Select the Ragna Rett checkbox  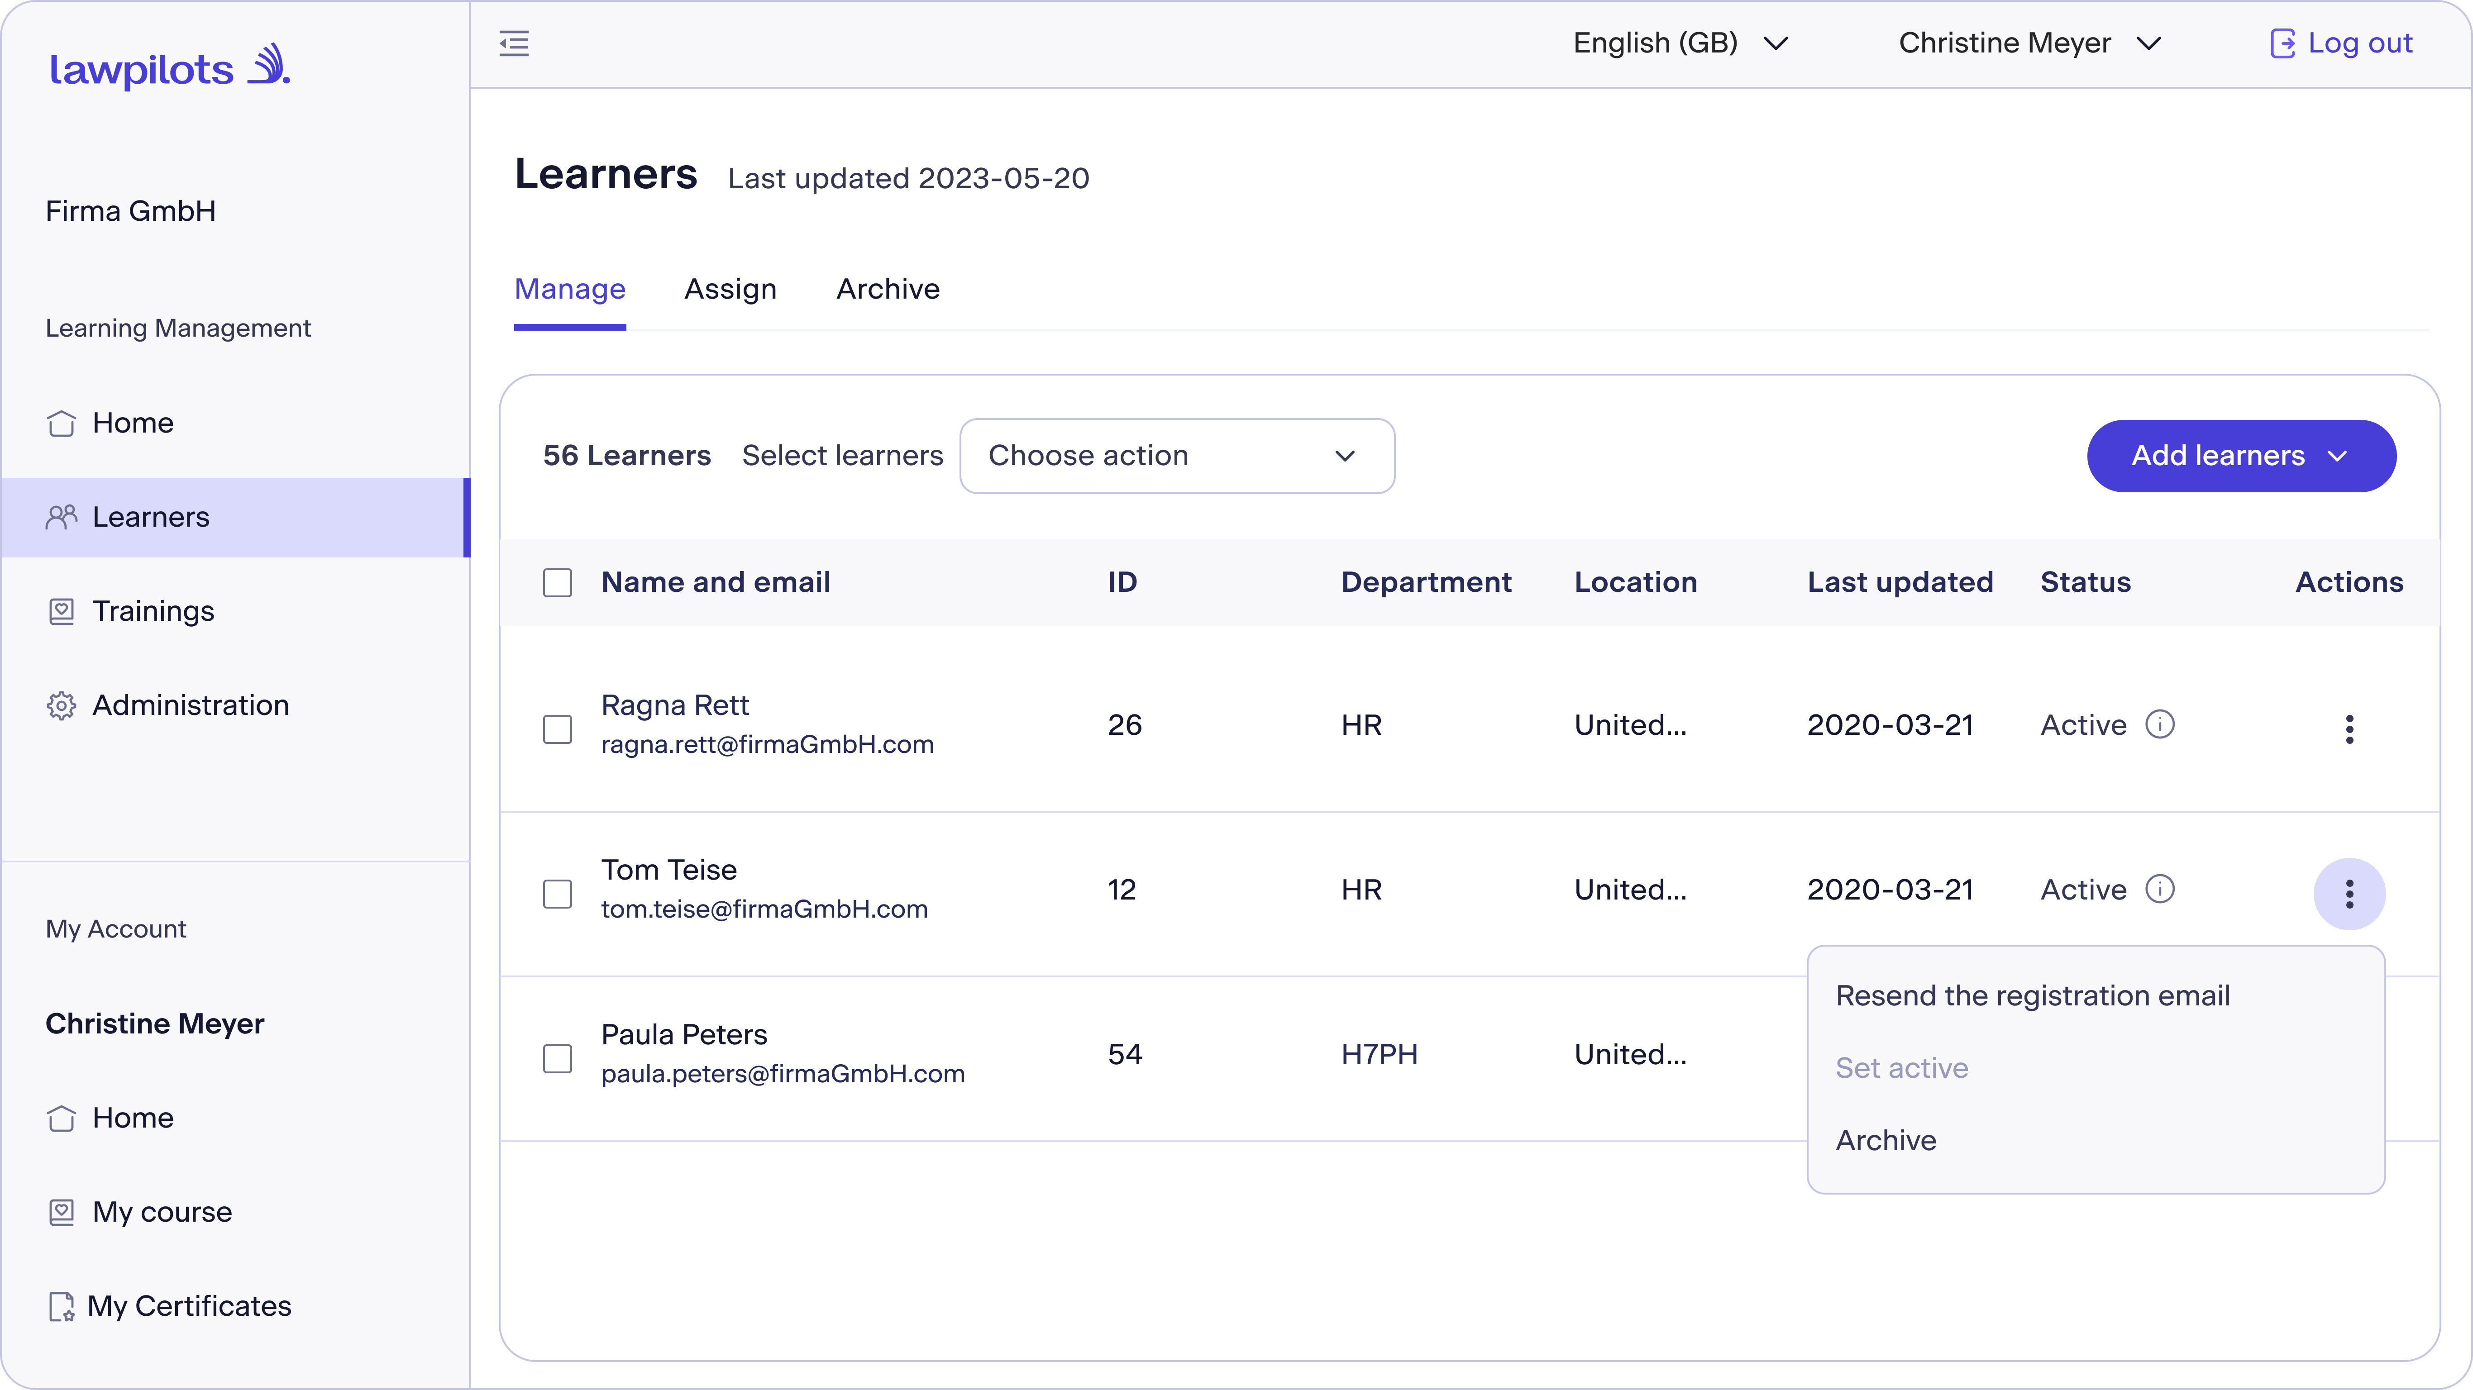557,729
